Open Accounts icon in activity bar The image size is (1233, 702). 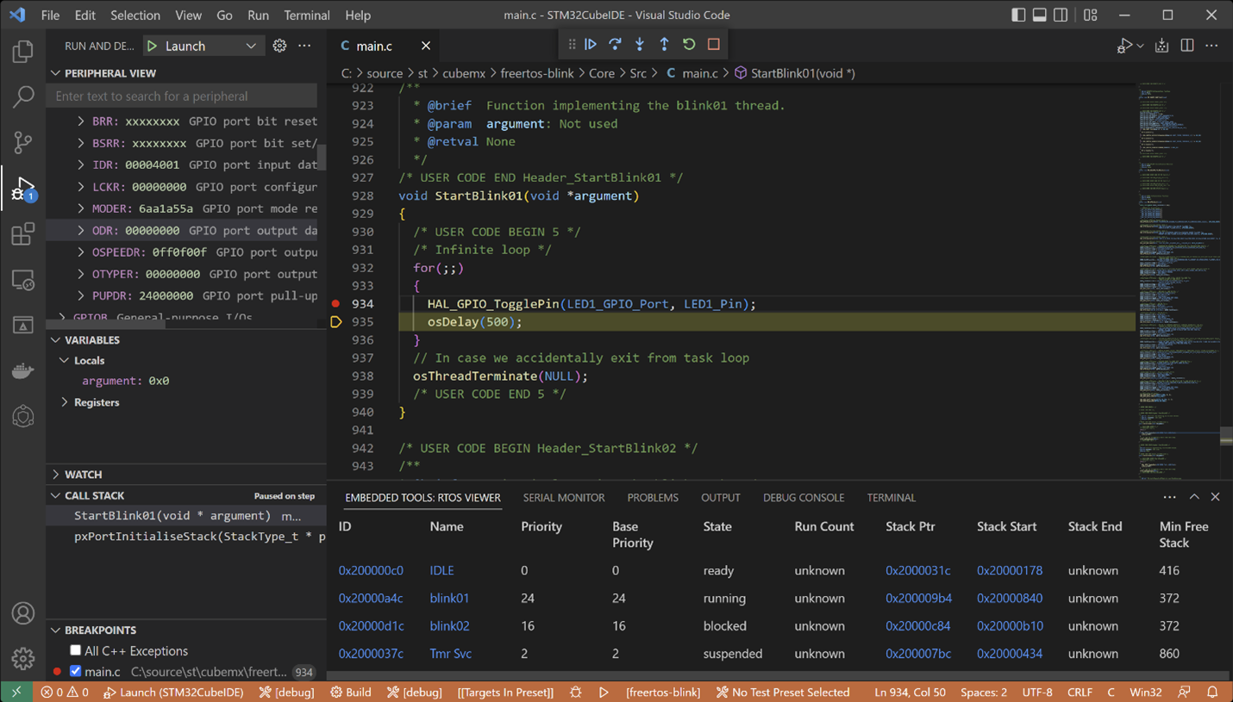coord(23,613)
